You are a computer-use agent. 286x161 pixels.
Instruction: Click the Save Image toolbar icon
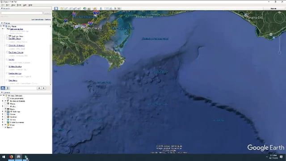[x=115, y=8]
